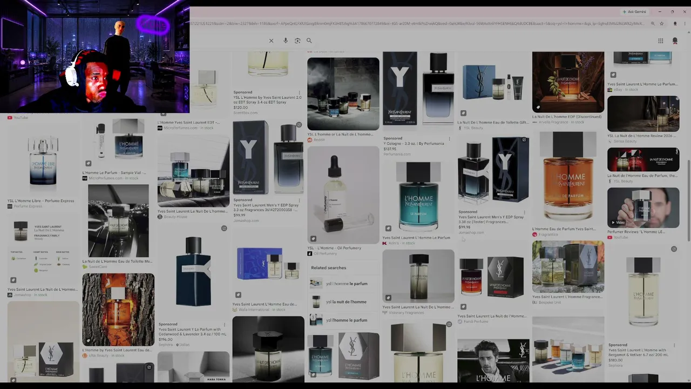Click the Ask Gemini button
691x389 pixels.
[634, 11]
